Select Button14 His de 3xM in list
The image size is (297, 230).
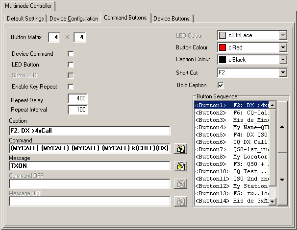tap(232, 201)
